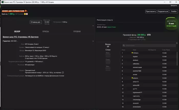Click the Мой стек 15 000 value
Viewport: 179px width, 110px height.
click(47, 22)
